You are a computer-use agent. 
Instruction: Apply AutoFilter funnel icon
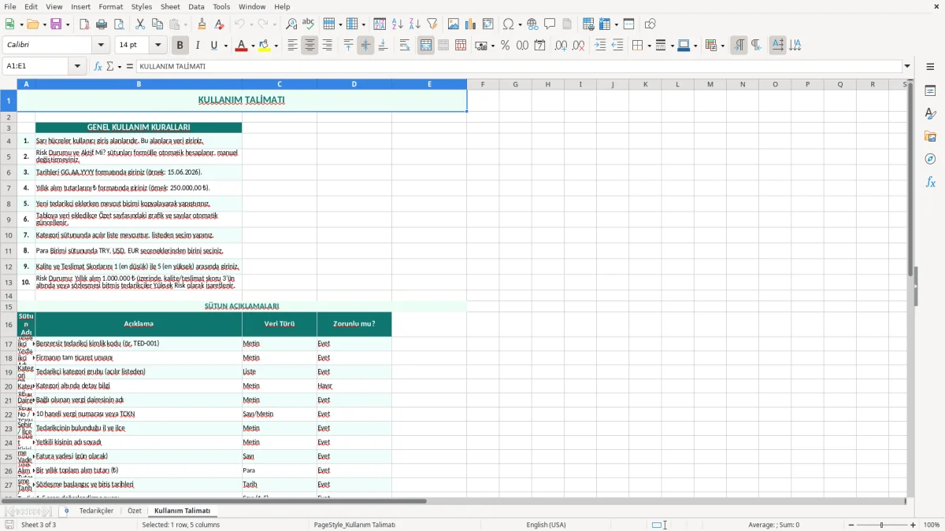tap(432, 24)
